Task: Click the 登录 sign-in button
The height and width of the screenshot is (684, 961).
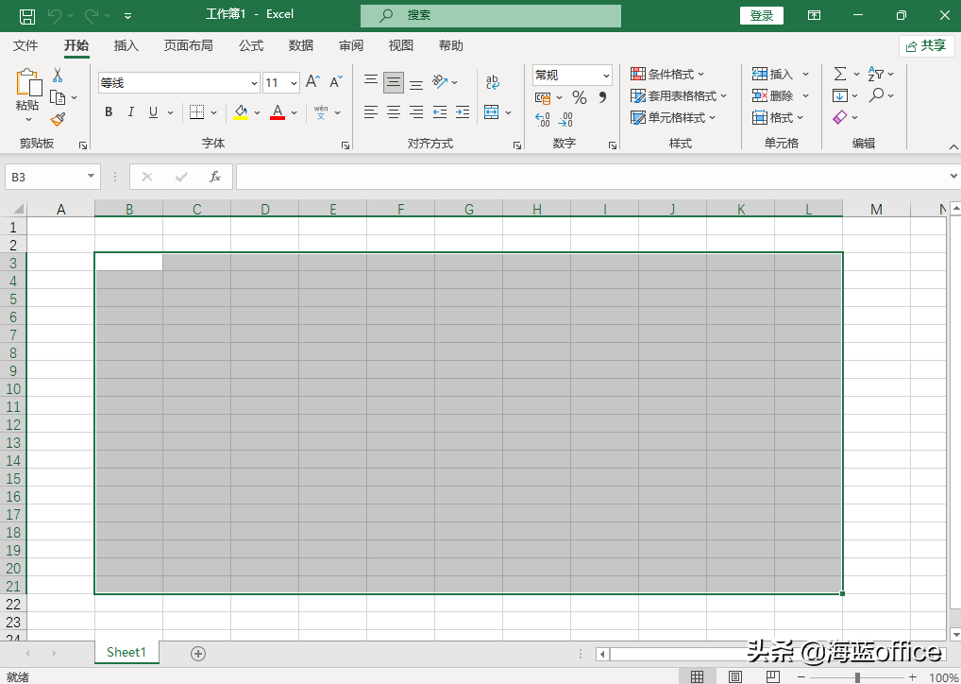Action: 762,15
